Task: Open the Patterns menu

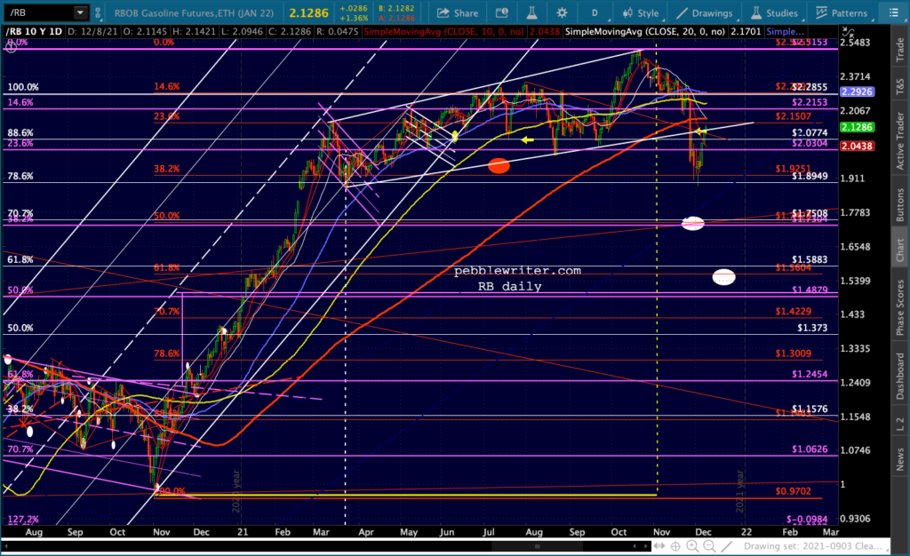Action: coord(842,12)
